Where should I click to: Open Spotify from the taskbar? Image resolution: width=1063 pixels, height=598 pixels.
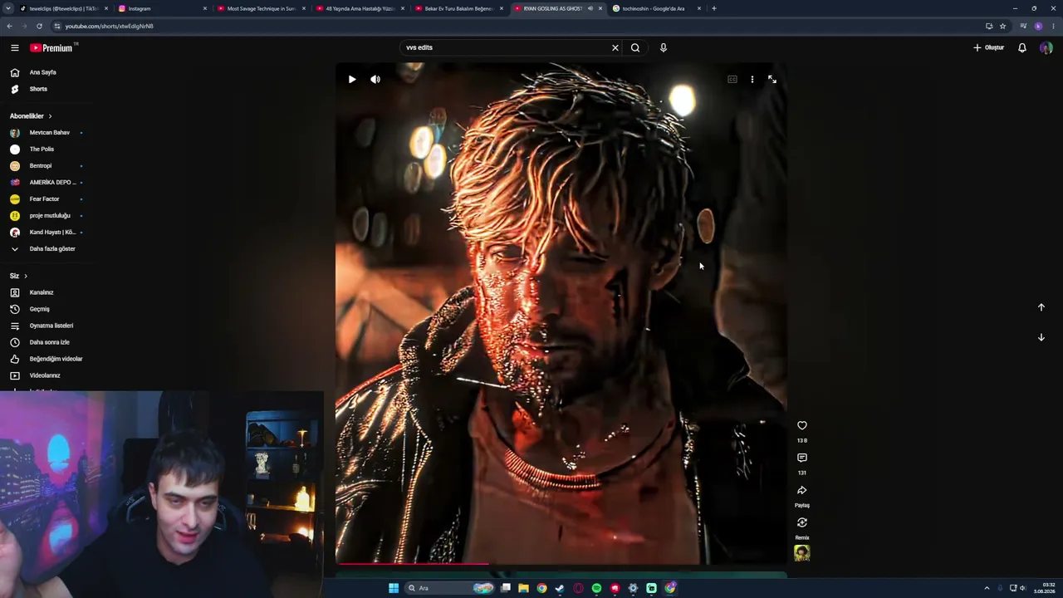[596, 588]
